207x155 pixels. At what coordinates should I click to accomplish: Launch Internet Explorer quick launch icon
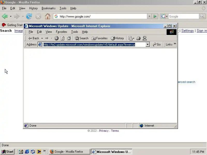pyautogui.click(x=27, y=152)
